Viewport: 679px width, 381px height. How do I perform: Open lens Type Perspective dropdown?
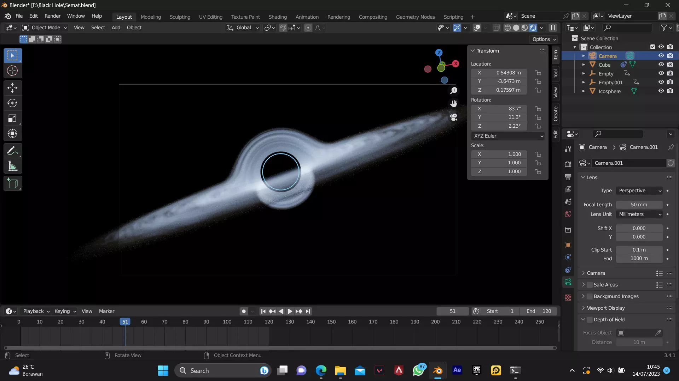pyautogui.click(x=639, y=190)
